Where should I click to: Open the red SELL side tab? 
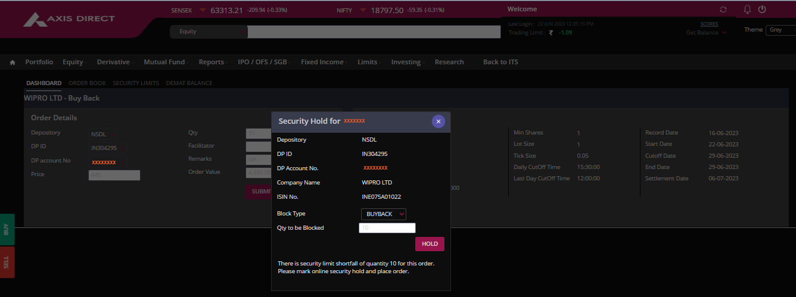point(7,262)
